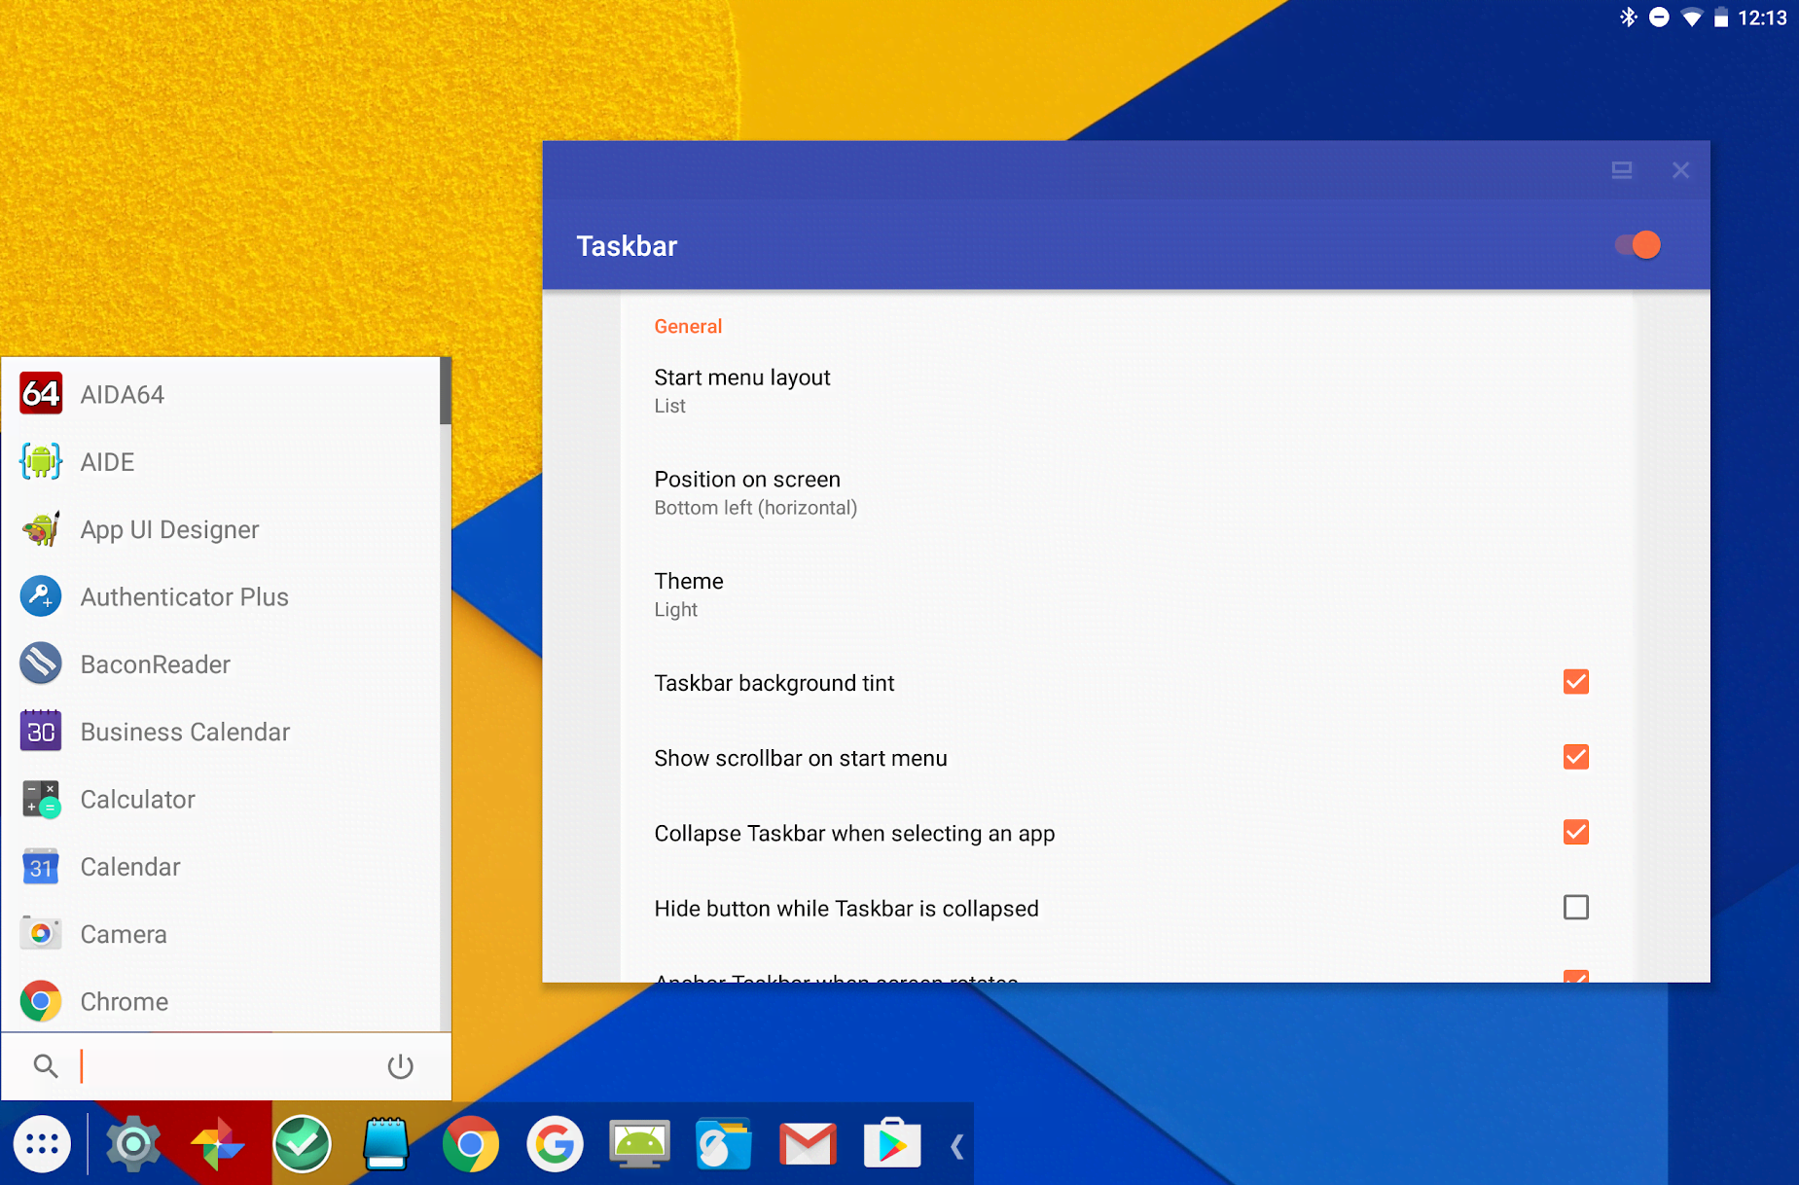
Task: Click the Wi-Fi status icon
Action: click(1691, 18)
